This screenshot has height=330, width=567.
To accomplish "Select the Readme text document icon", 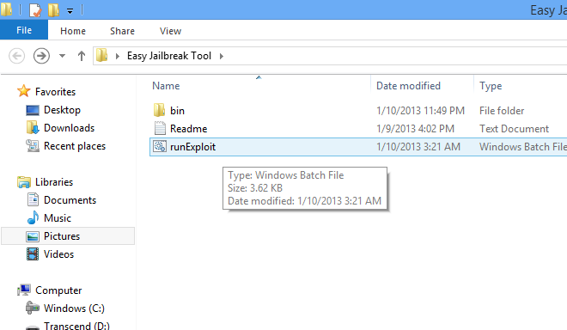I will pos(160,128).
